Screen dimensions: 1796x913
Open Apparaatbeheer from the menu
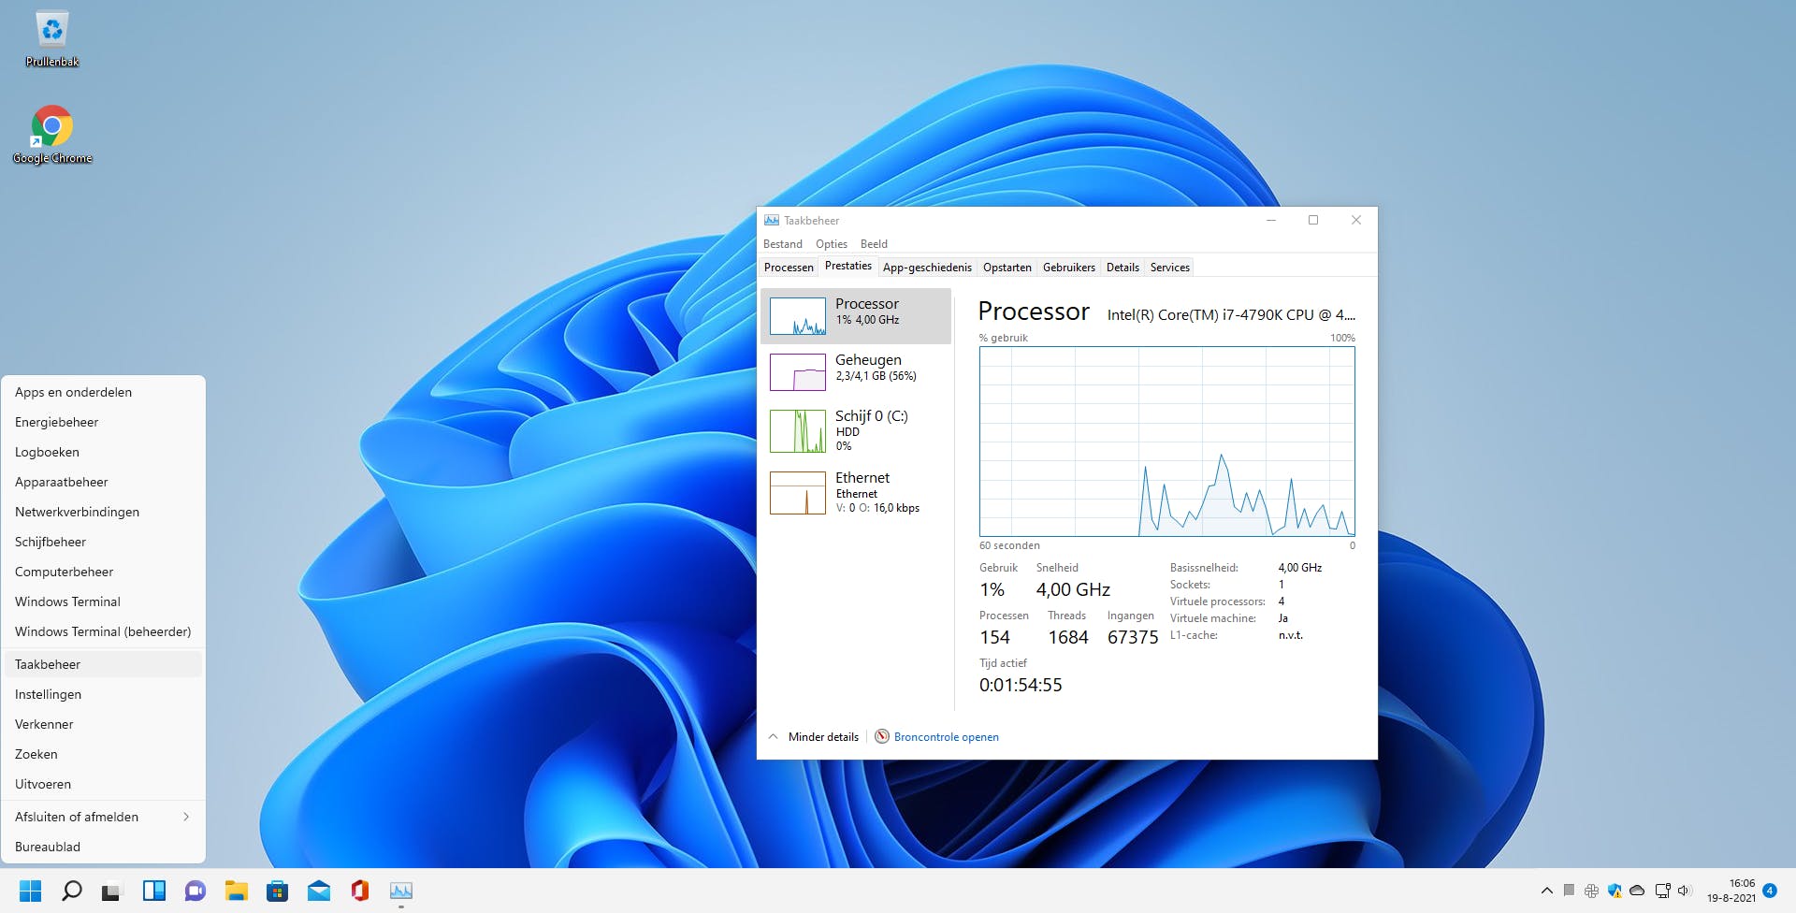(x=103, y=483)
